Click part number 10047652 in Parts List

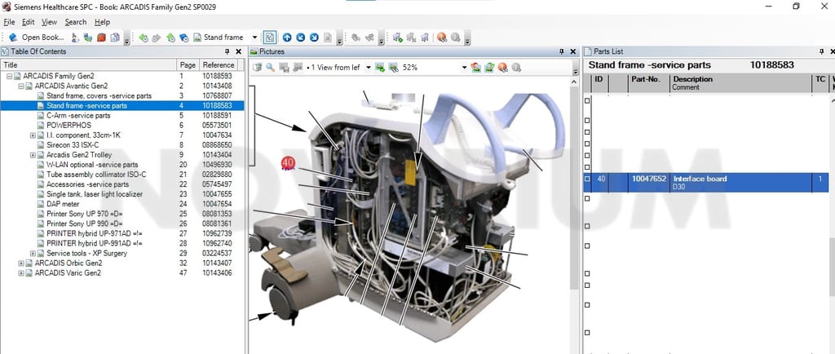coord(649,179)
